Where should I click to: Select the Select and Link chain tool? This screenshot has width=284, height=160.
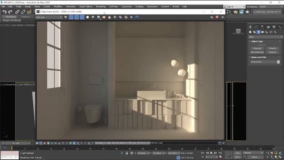[x=17, y=12]
